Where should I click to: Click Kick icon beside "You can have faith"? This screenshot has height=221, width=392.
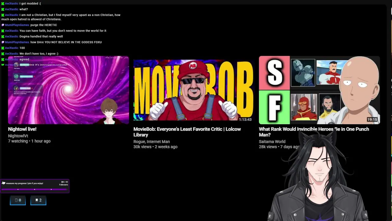pos(3,31)
